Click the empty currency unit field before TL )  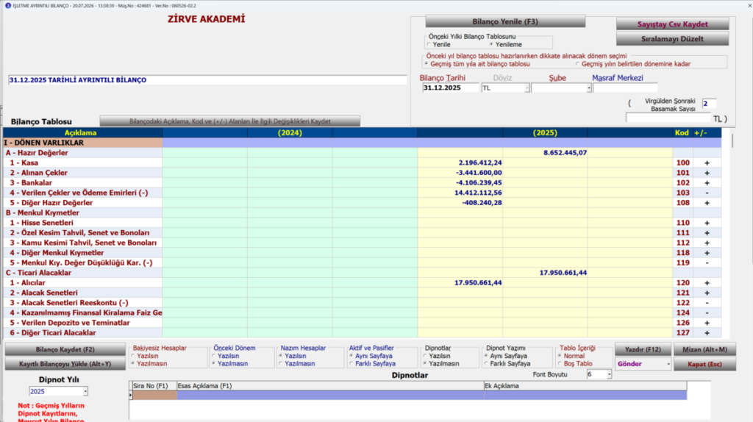(x=668, y=118)
